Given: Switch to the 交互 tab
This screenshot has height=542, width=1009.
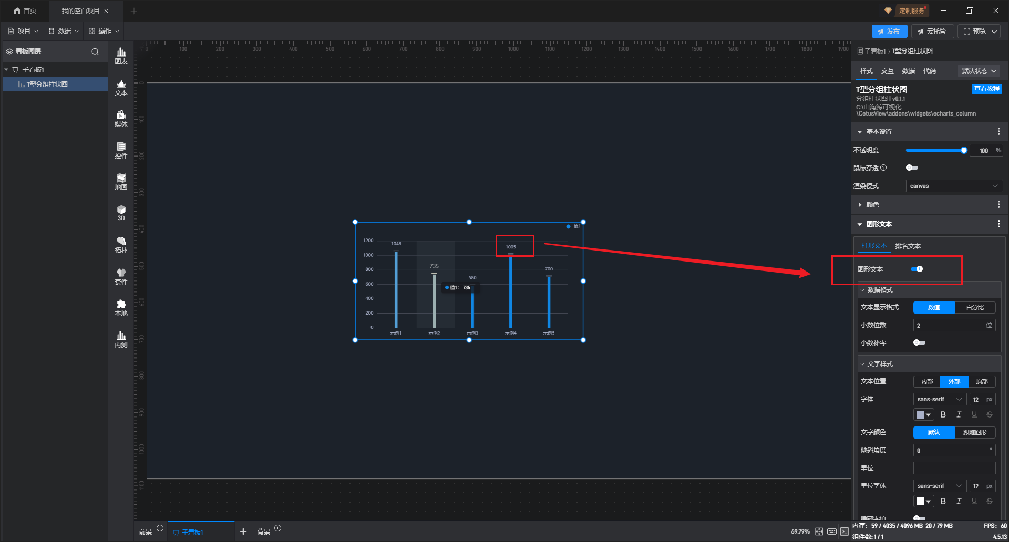Looking at the screenshot, I should tap(887, 71).
